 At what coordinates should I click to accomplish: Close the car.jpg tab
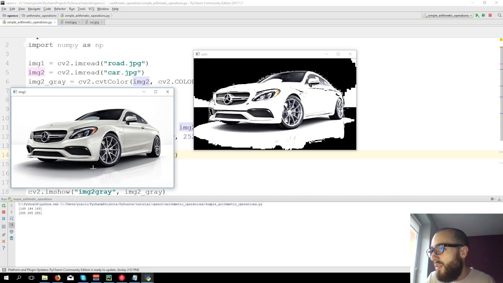point(102,22)
